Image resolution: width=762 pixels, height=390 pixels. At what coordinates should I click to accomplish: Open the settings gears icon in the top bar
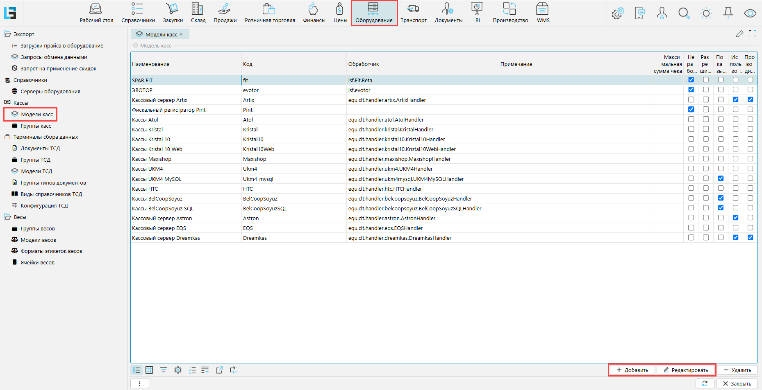617,14
